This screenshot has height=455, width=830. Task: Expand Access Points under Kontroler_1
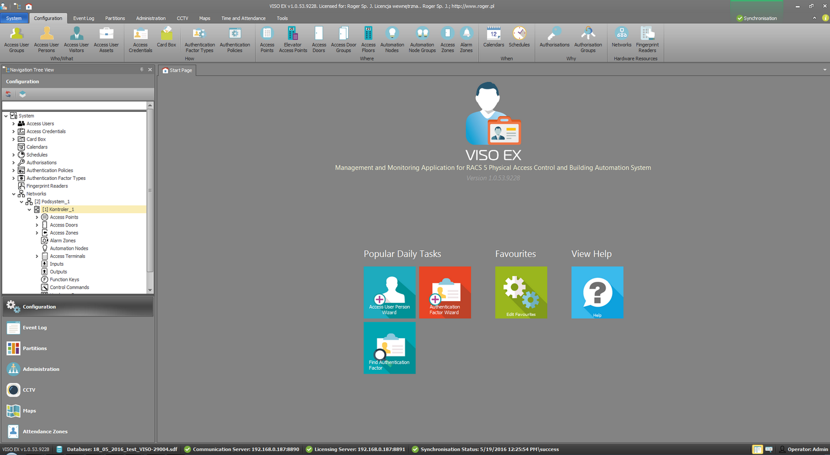click(x=37, y=217)
